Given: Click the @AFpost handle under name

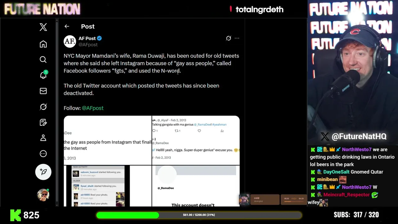Looking at the screenshot, I should pyautogui.click(x=88, y=44).
